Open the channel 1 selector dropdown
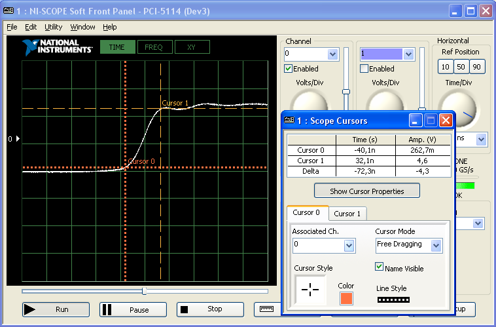496x327 pixels. pyautogui.click(x=409, y=54)
